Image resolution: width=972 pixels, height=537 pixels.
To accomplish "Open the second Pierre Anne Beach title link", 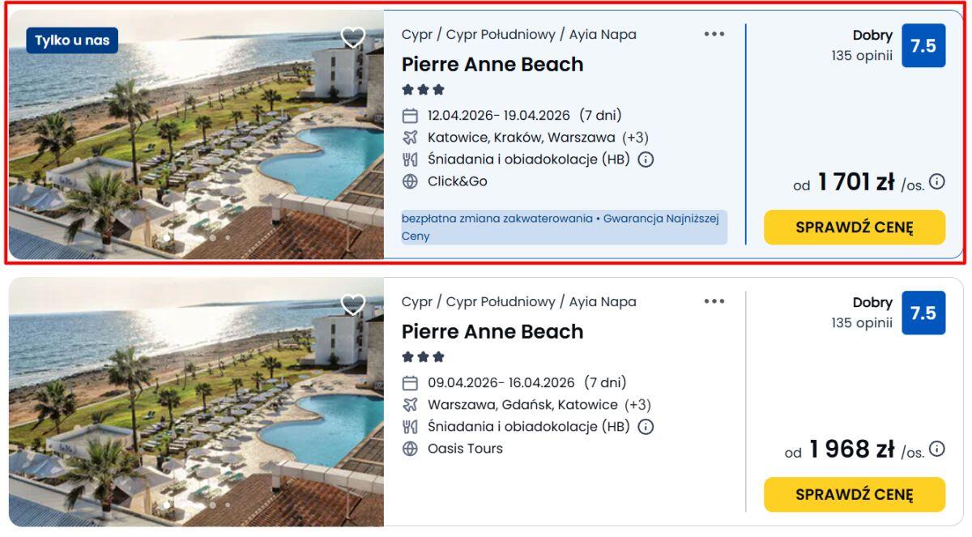I will coord(492,332).
